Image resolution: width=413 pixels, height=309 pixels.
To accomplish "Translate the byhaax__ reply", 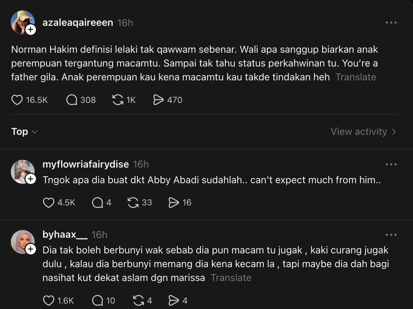I will coord(231,278).
